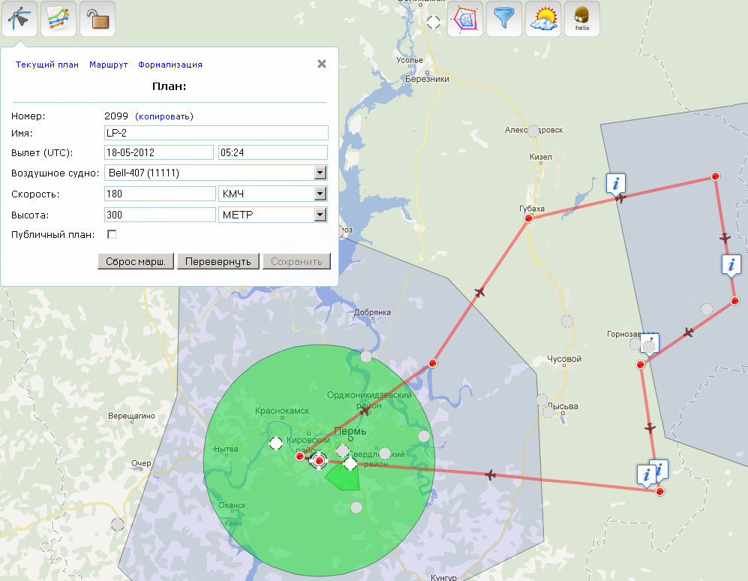Screen dimensions: 748x581
Task: Click the Сброс марш. button
Action: coord(136,261)
